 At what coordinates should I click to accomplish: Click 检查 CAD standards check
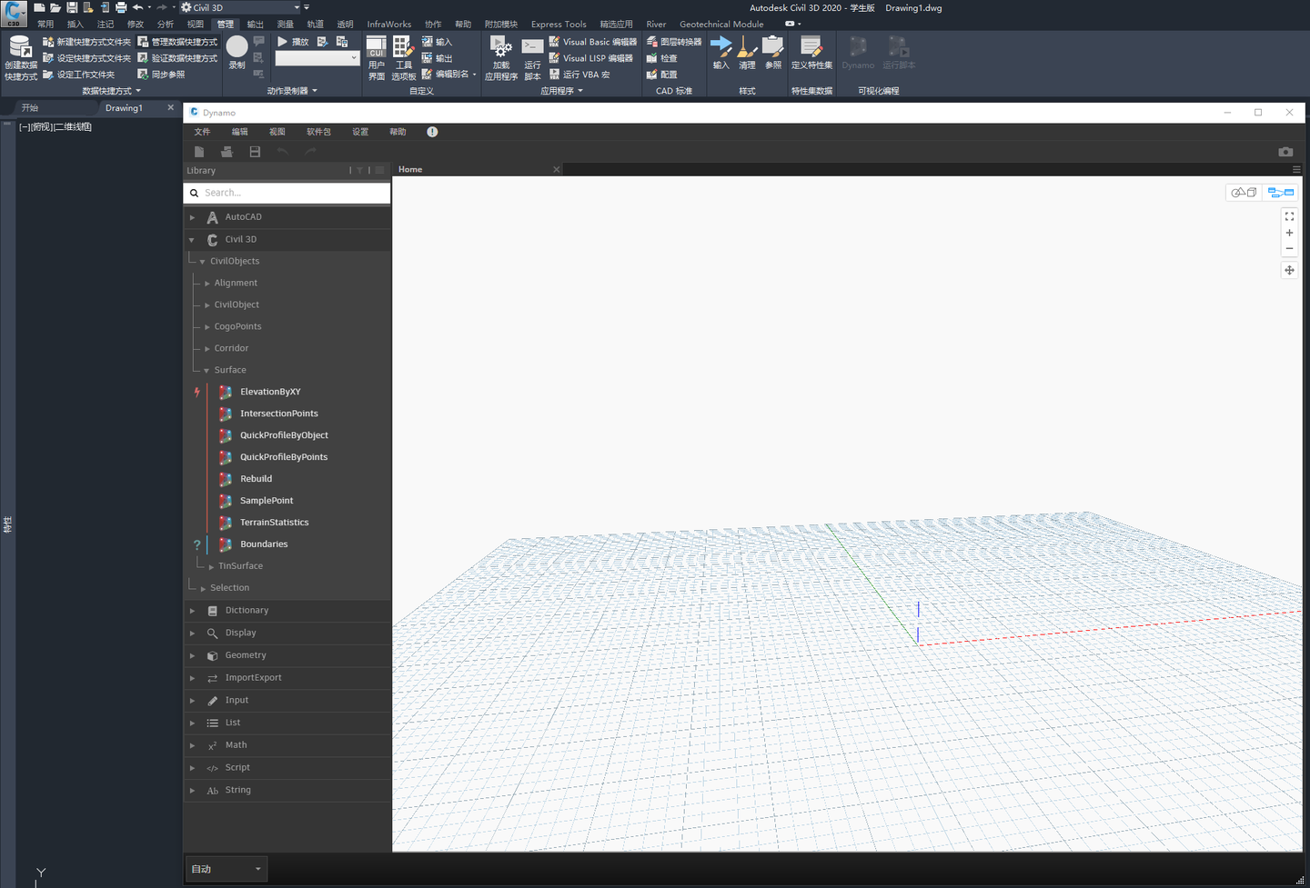(661, 58)
